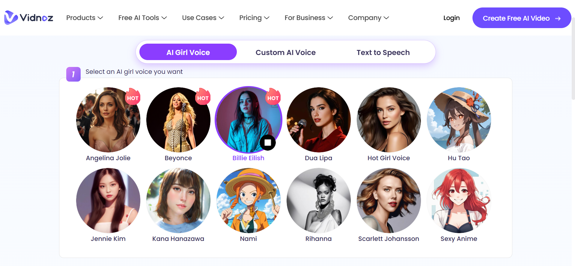Click the Vidnoz logo
The image size is (575, 266).
click(28, 18)
